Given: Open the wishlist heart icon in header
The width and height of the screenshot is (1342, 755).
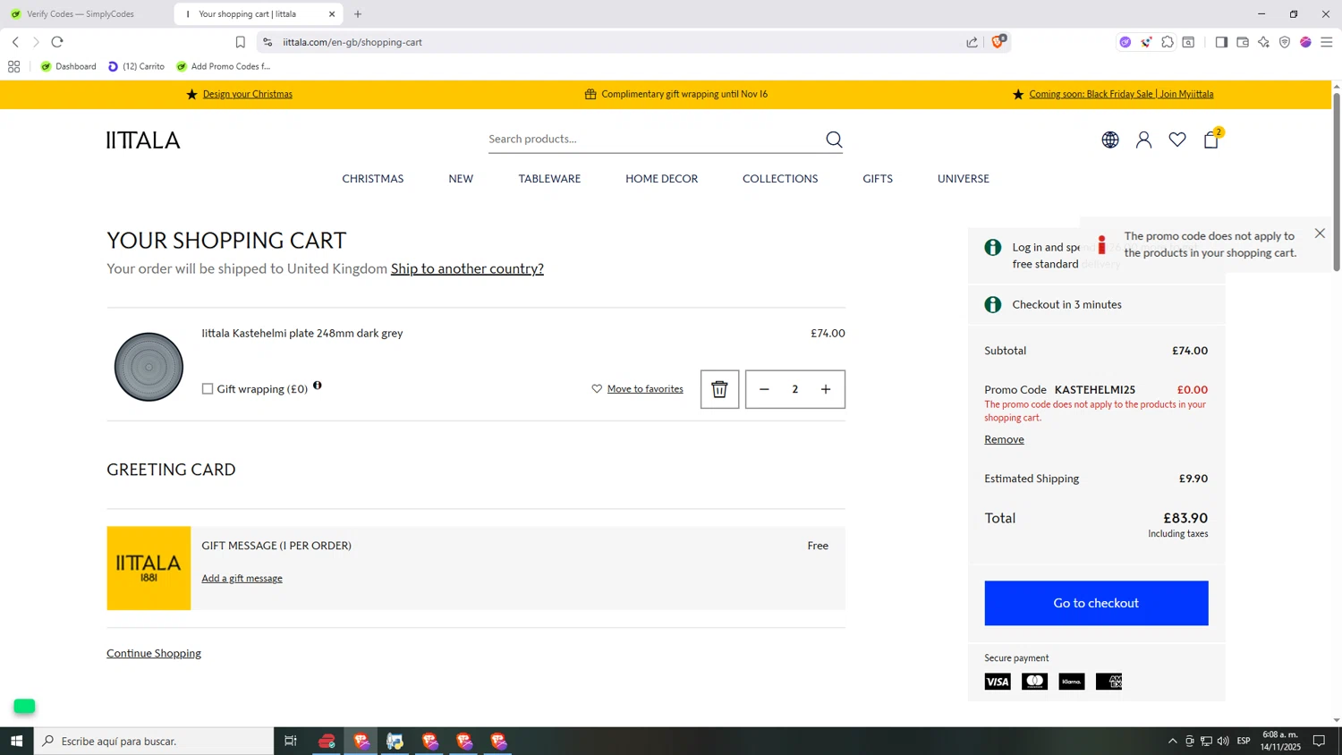Looking at the screenshot, I should pyautogui.click(x=1177, y=140).
